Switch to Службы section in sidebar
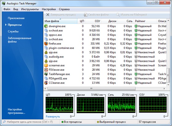 point(13,31)
